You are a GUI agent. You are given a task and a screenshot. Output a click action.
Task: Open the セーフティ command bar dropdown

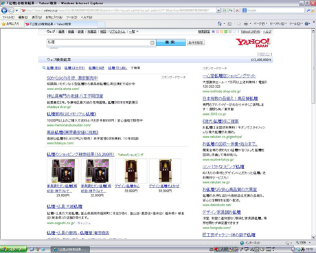[x=278, y=23]
